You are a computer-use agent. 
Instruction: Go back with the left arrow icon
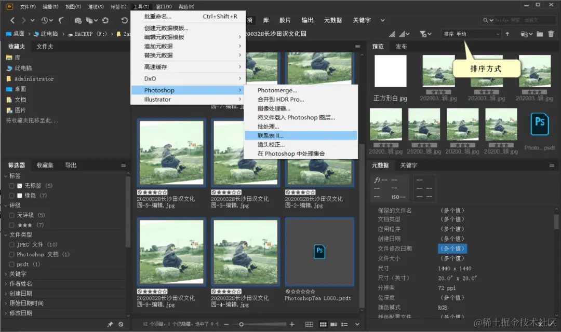coord(12,20)
